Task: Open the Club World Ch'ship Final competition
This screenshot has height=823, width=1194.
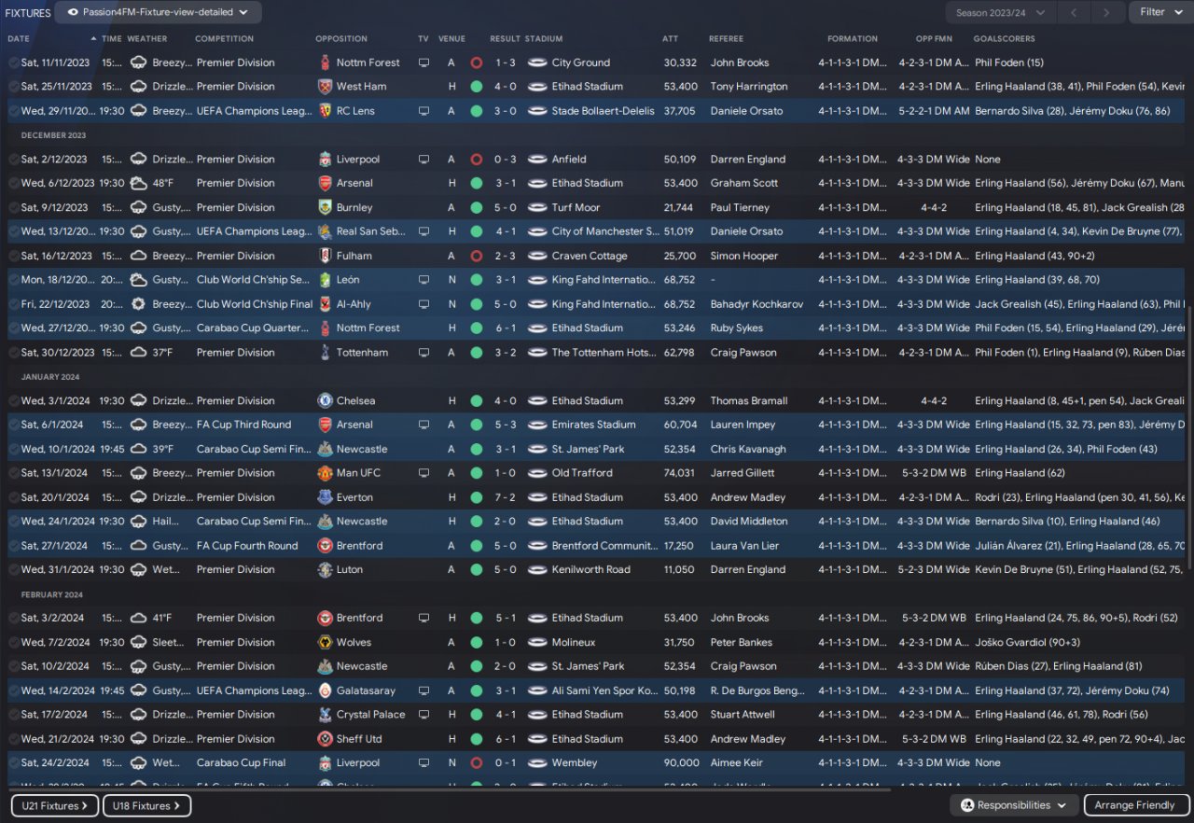Action: point(255,304)
